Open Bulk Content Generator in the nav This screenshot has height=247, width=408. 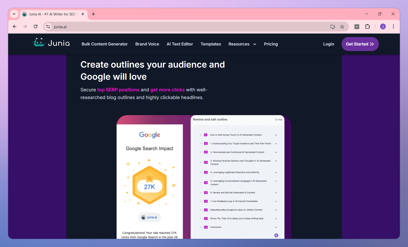pos(105,44)
